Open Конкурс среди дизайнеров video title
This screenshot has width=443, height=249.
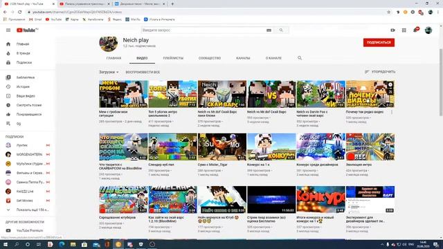click(317, 165)
